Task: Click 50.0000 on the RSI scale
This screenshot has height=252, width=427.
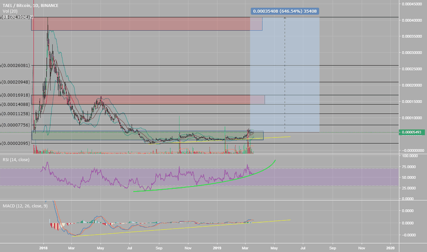Action: point(410,177)
